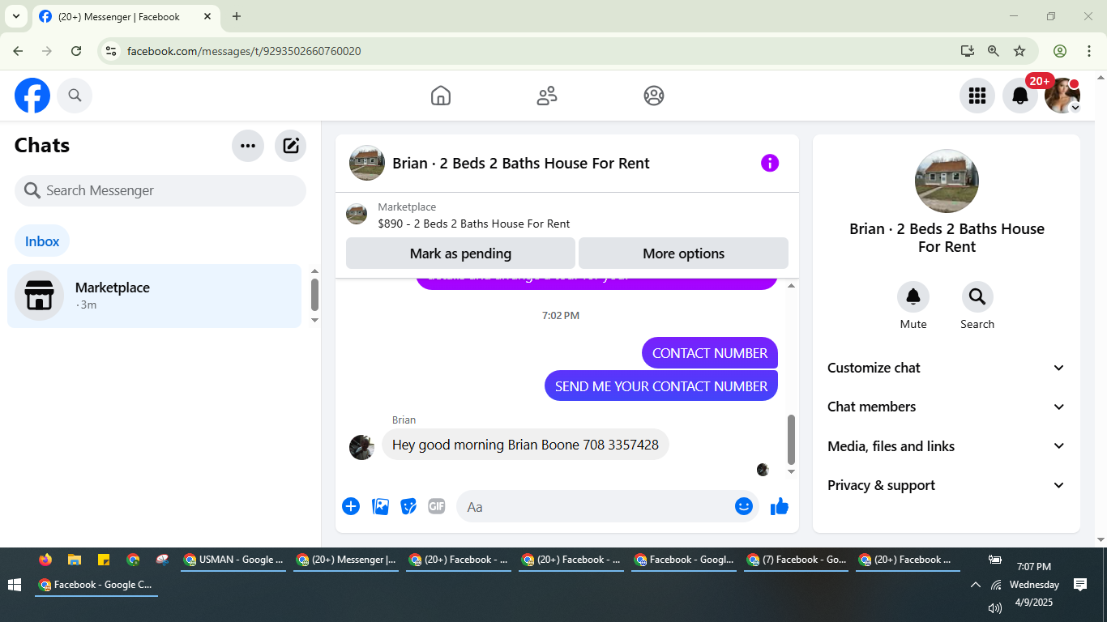Mute this conversation using the bell icon
This screenshot has width=1107, height=622.
[913, 297]
